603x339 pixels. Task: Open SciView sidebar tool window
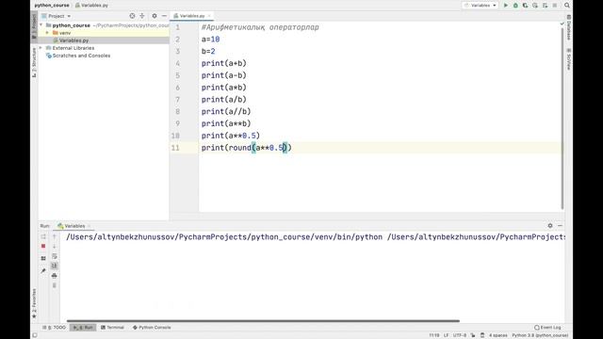coord(569,59)
